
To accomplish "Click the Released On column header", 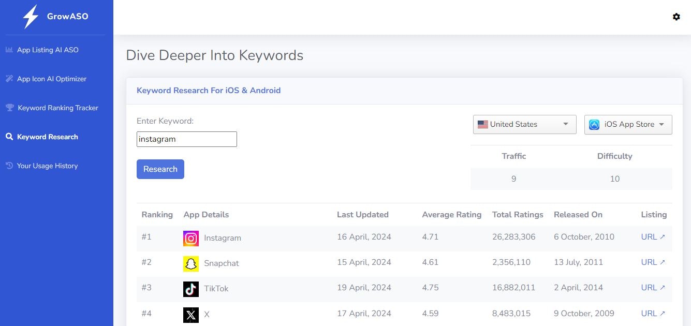I will click(x=578, y=214).
